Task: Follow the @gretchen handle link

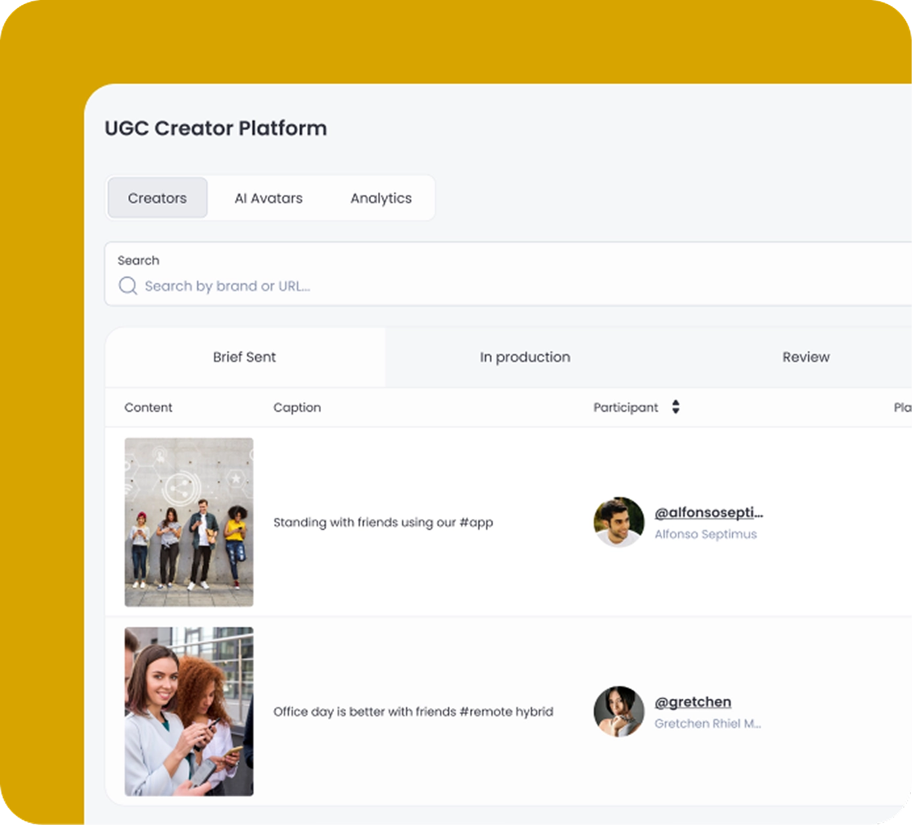Action: [692, 702]
